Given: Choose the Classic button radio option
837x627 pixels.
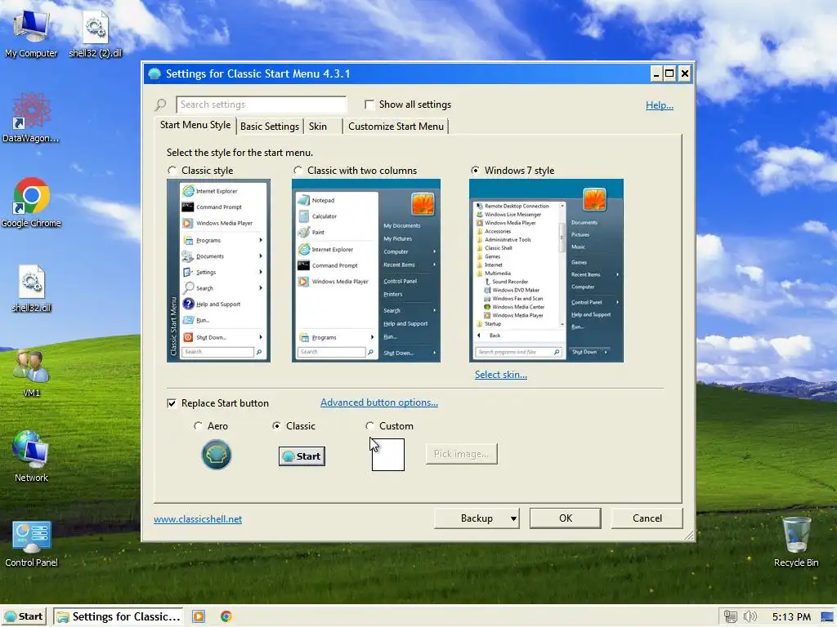Looking at the screenshot, I should 276,425.
